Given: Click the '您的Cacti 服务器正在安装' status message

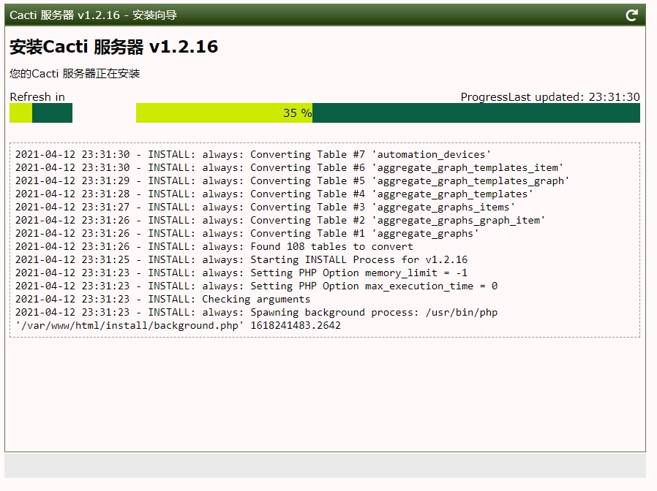Looking at the screenshot, I should [x=75, y=74].
